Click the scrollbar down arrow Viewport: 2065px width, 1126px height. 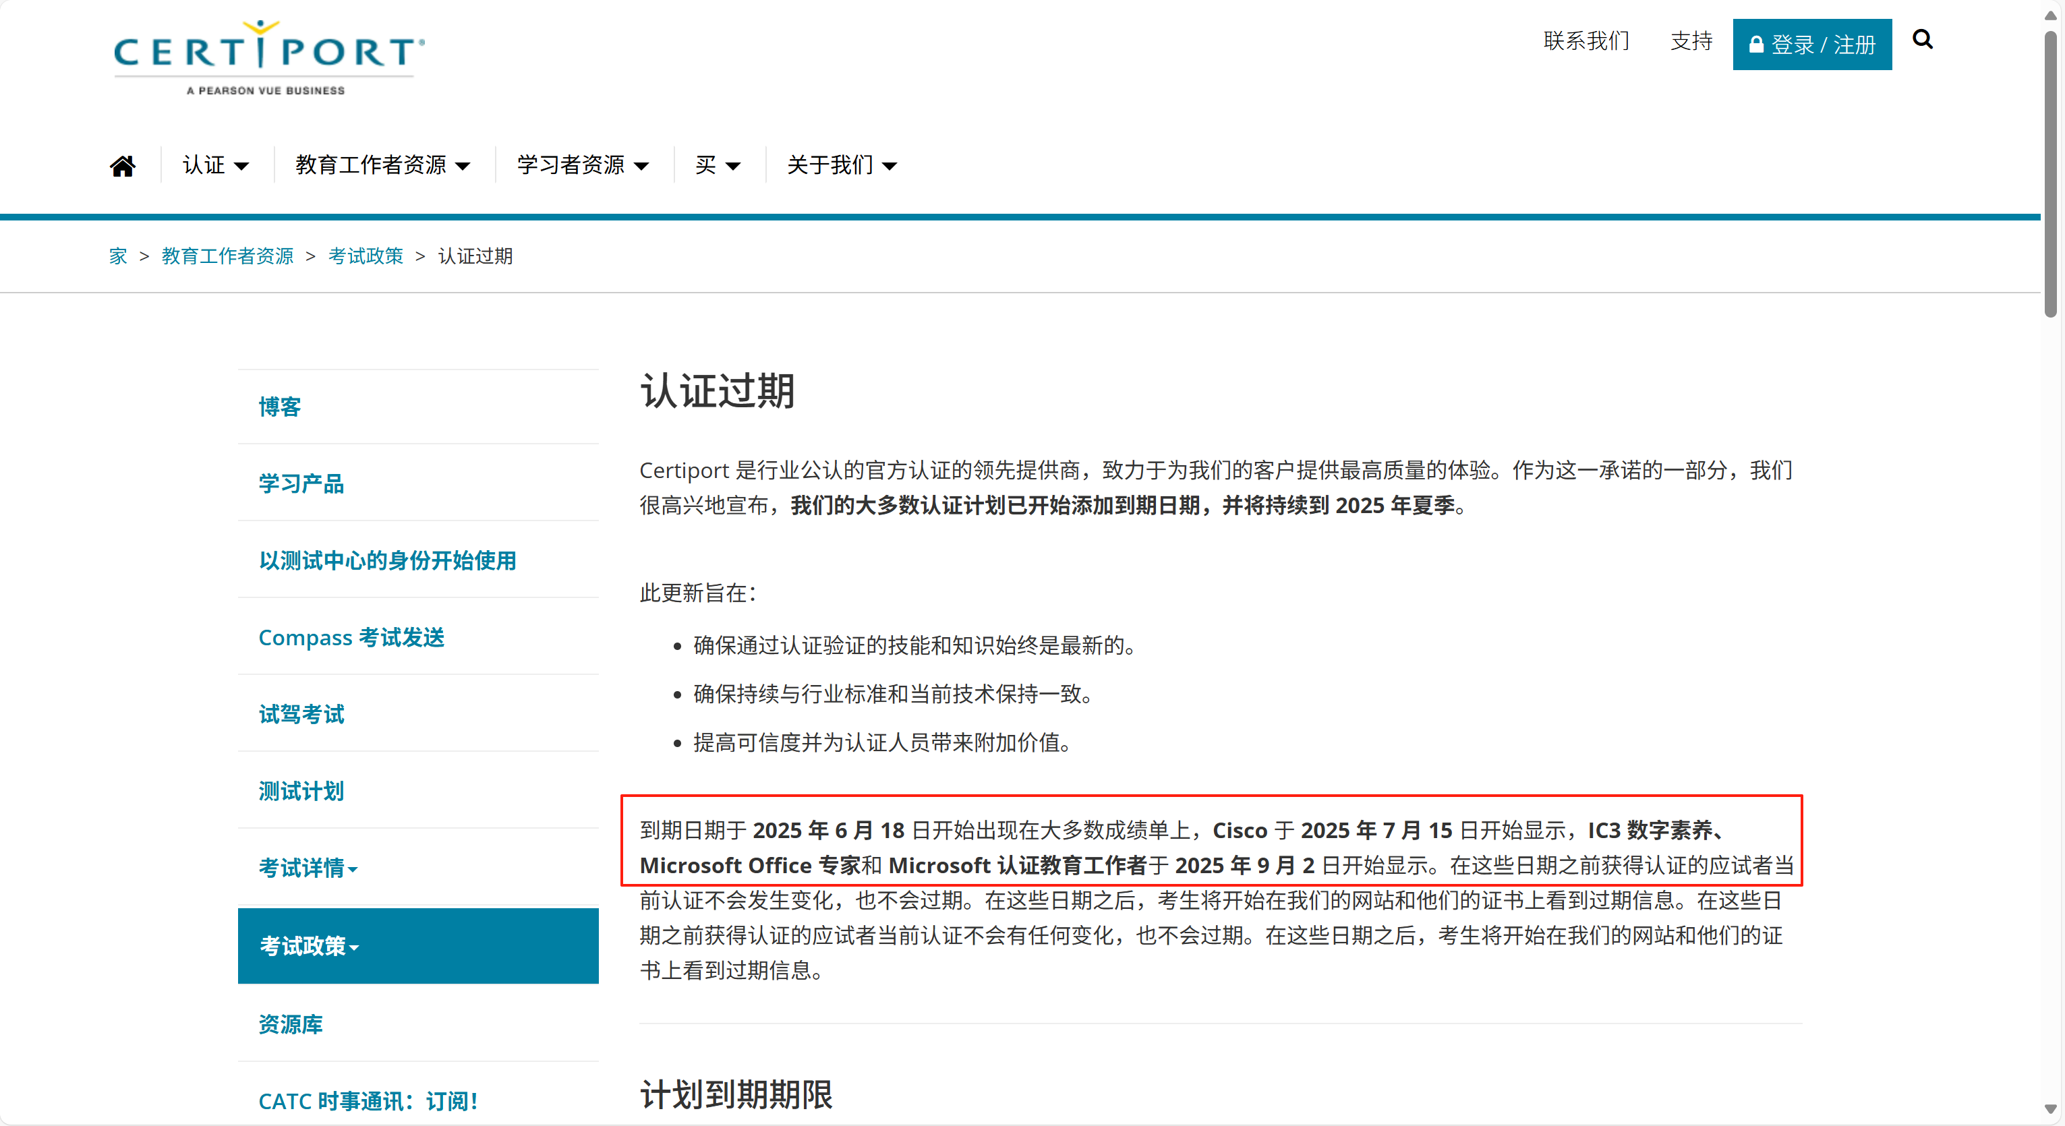click(2051, 1109)
